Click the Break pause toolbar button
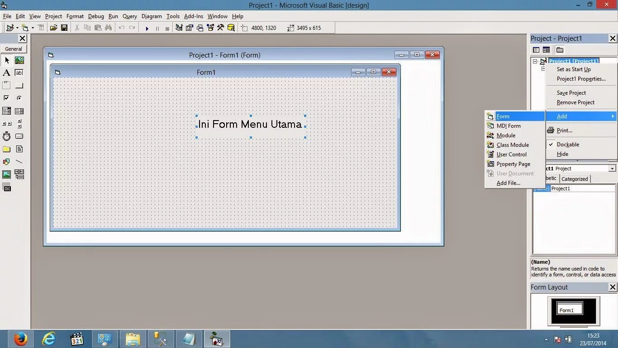618x348 pixels. [157, 28]
